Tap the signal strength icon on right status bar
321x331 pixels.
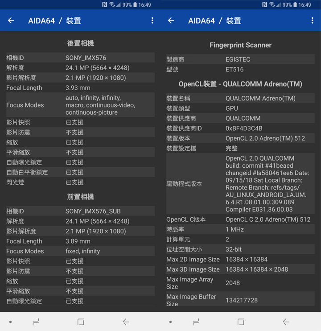pyautogui.click(x=279, y=4)
